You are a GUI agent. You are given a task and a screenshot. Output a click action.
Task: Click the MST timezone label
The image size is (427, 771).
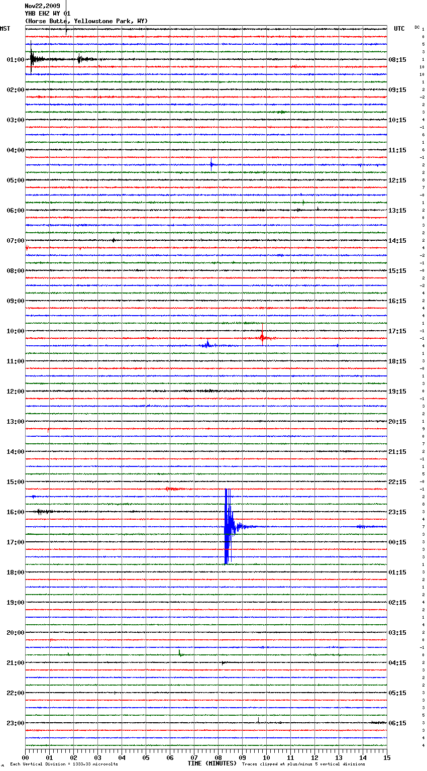[x=5, y=29]
